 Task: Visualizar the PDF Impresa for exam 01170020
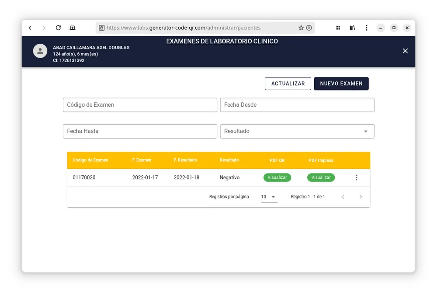point(321,178)
